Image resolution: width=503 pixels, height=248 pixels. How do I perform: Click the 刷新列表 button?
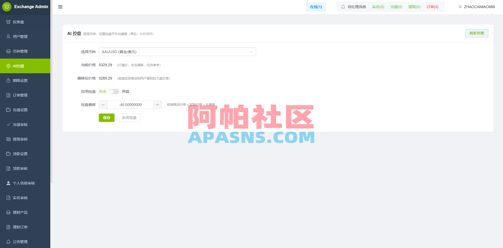pos(477,33)
